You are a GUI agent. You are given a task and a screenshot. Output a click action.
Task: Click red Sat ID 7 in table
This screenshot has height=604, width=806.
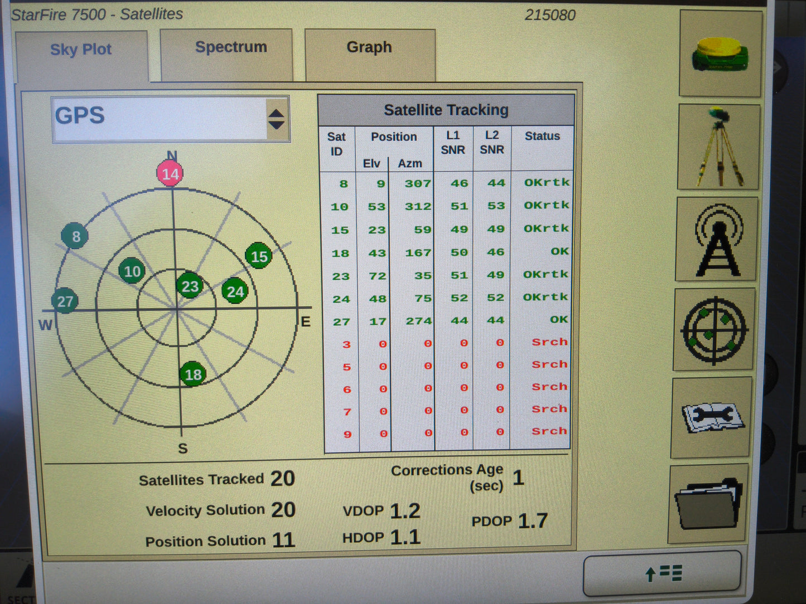(348, 412)
